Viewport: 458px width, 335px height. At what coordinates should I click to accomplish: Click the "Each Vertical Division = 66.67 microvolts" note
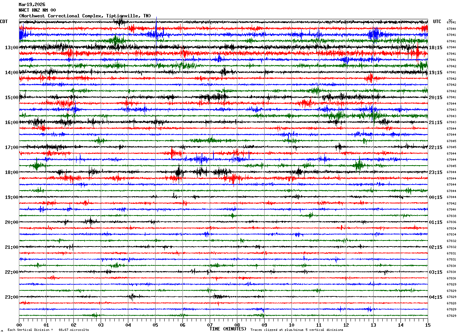click(48, 330)
